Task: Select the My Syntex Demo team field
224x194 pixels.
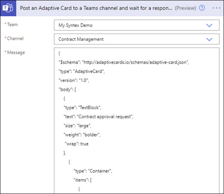Action: click(136, 25)
